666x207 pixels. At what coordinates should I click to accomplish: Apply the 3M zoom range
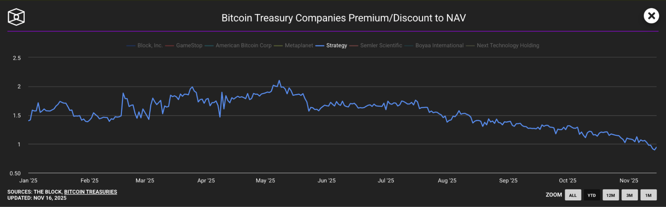click(630, 195)
